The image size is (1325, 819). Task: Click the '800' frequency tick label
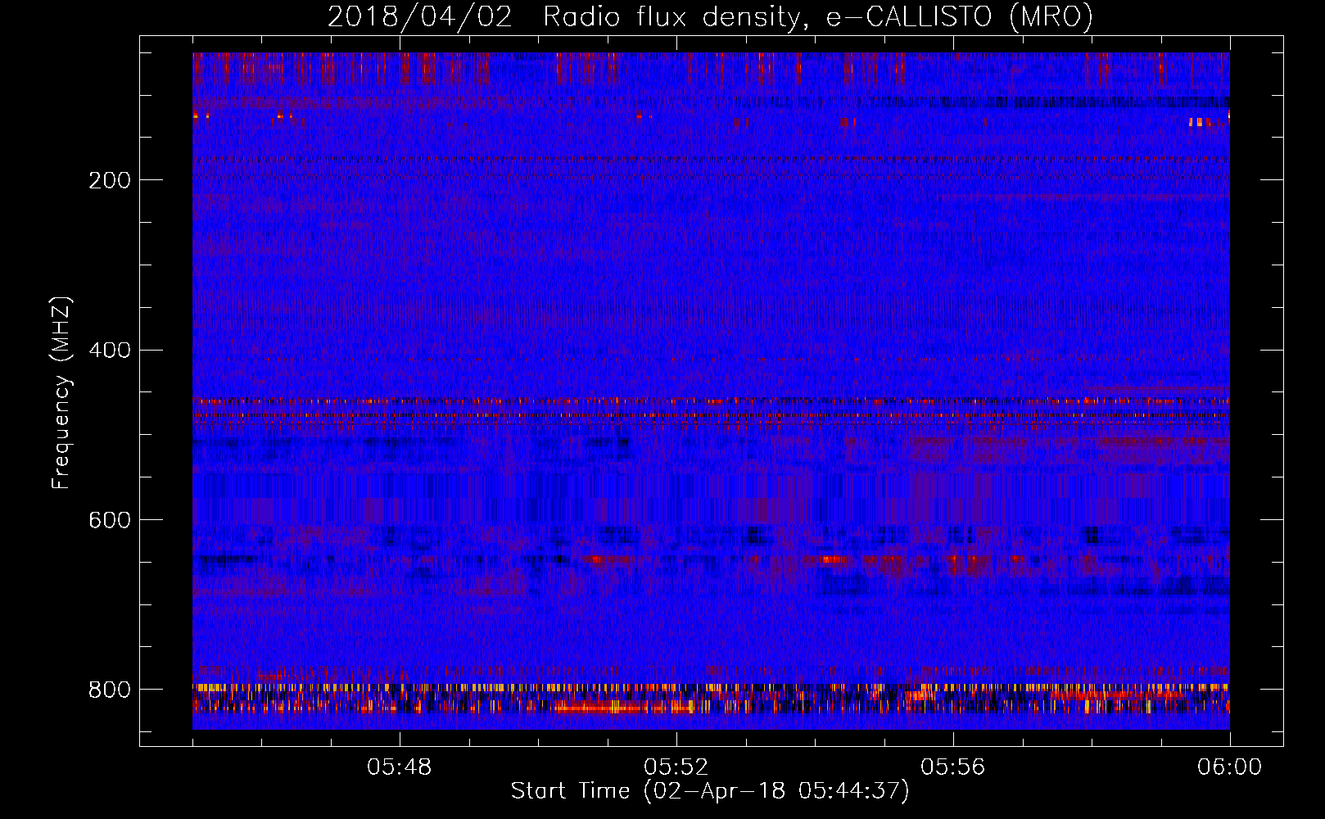click(x=110, y=690)
